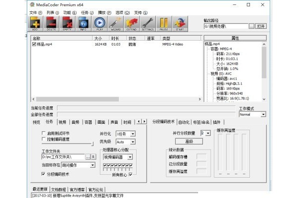Click the work folder browse button

(x=88, y=157)
